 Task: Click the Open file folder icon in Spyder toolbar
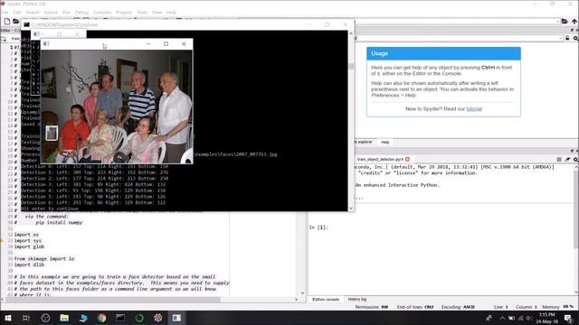pos(16,21)
